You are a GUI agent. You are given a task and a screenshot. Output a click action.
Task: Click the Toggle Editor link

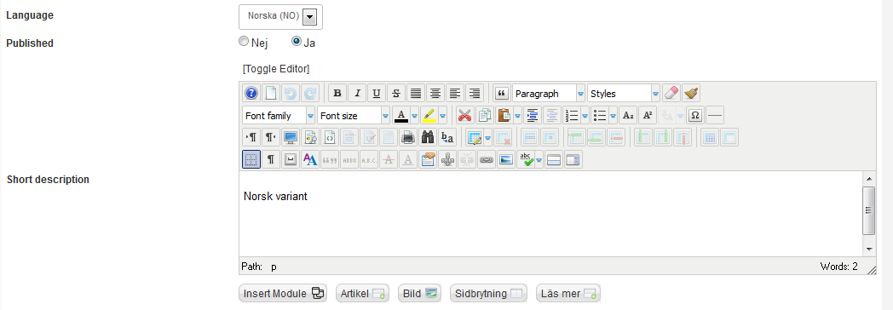pyautogui.click(x=276, y=69)
